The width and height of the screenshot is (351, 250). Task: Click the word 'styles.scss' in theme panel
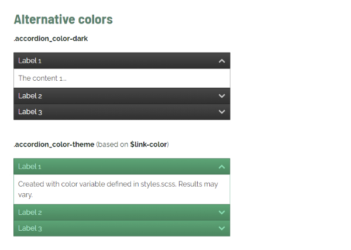coord(159,184)
